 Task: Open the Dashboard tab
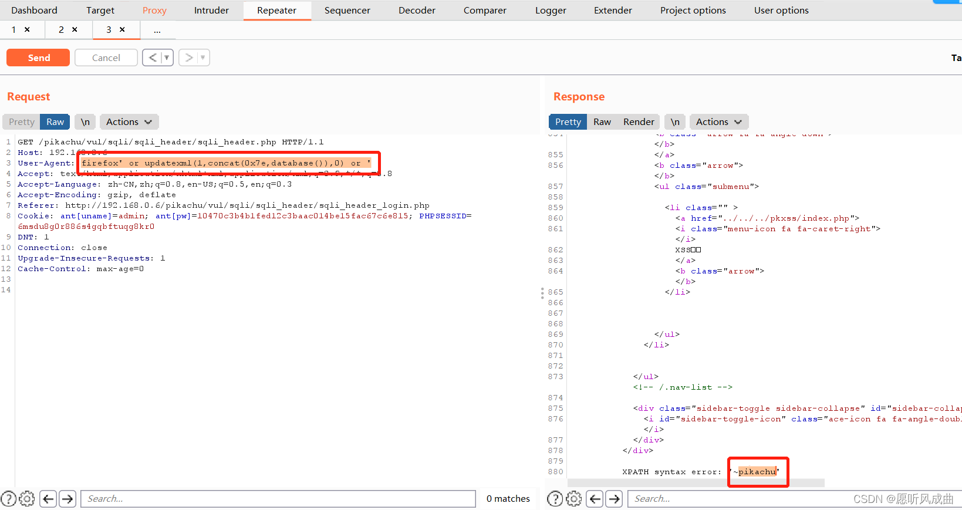34,10
